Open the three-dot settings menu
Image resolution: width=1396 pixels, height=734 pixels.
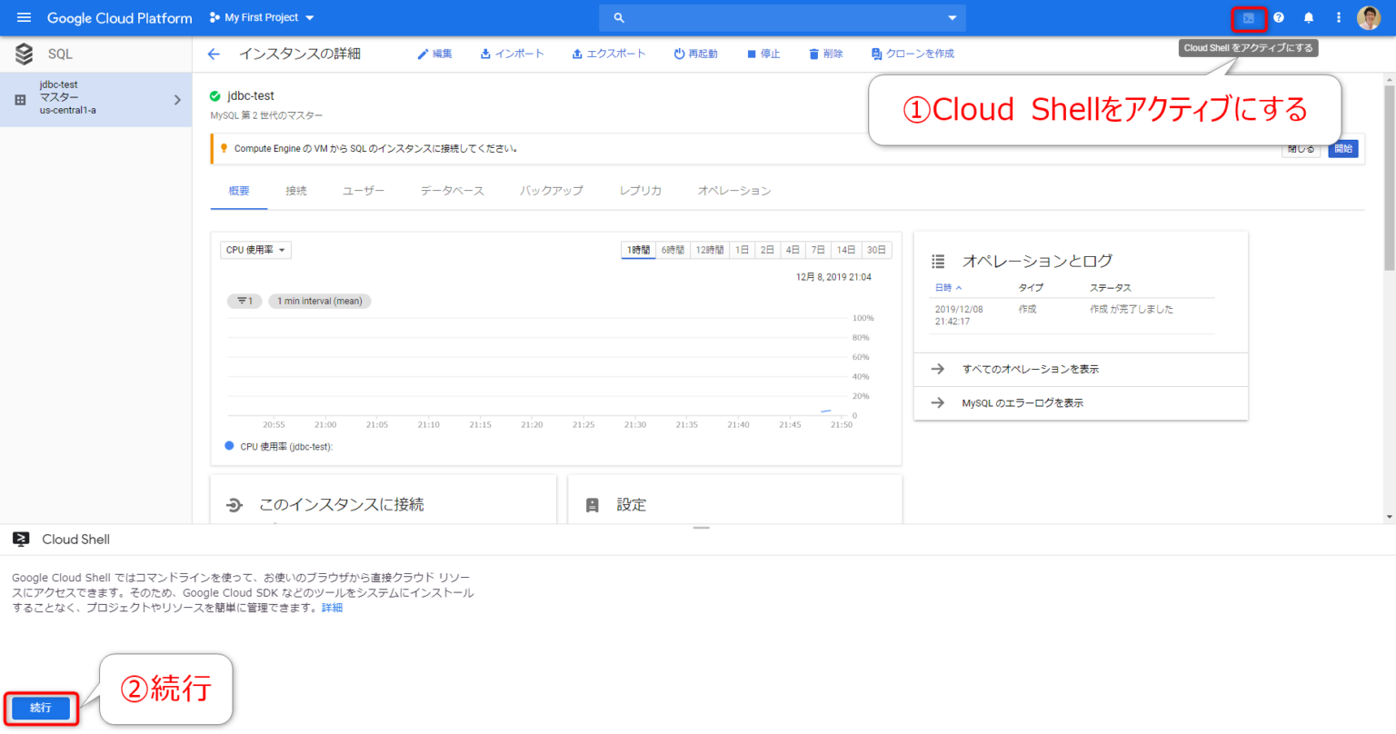pos(1339,17)
